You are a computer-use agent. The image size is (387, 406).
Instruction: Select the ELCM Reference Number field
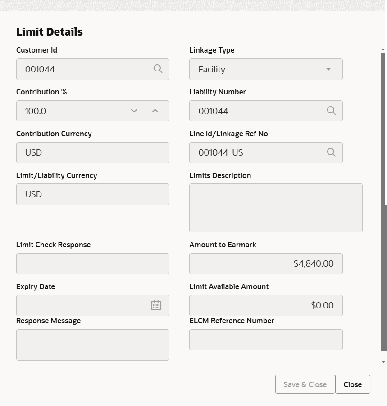266,339
